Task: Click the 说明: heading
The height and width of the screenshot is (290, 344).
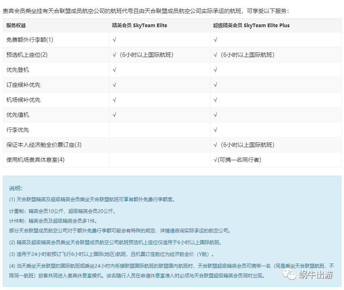Action: 16,188
